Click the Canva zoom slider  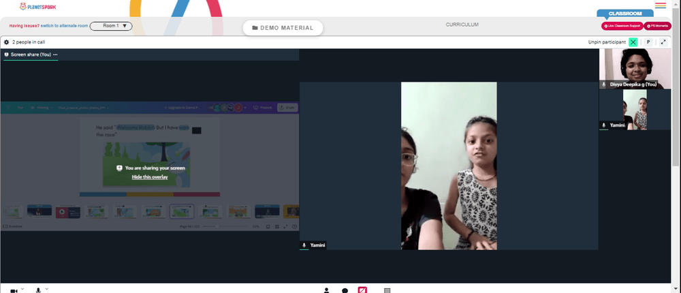click(225, 226)
